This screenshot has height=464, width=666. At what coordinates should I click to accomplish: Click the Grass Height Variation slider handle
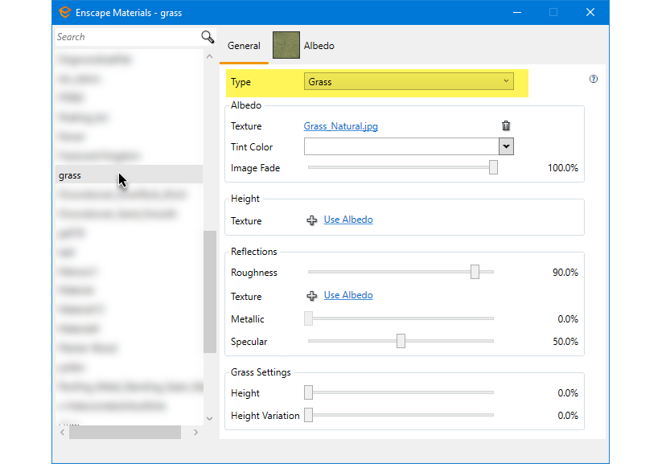tap(308, 416)
